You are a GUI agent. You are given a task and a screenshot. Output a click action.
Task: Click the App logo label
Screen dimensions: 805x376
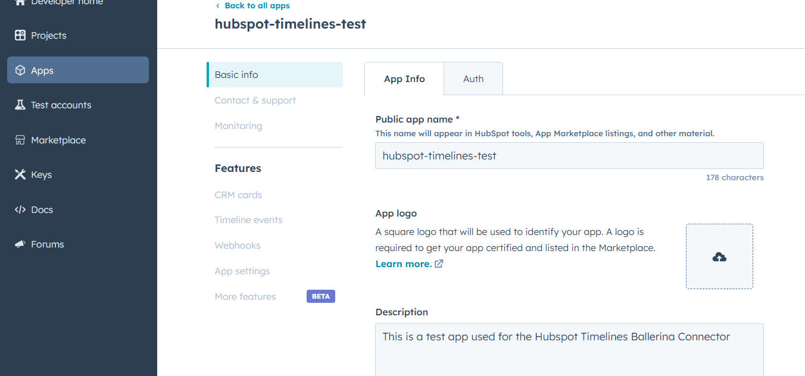pos(396,213)
